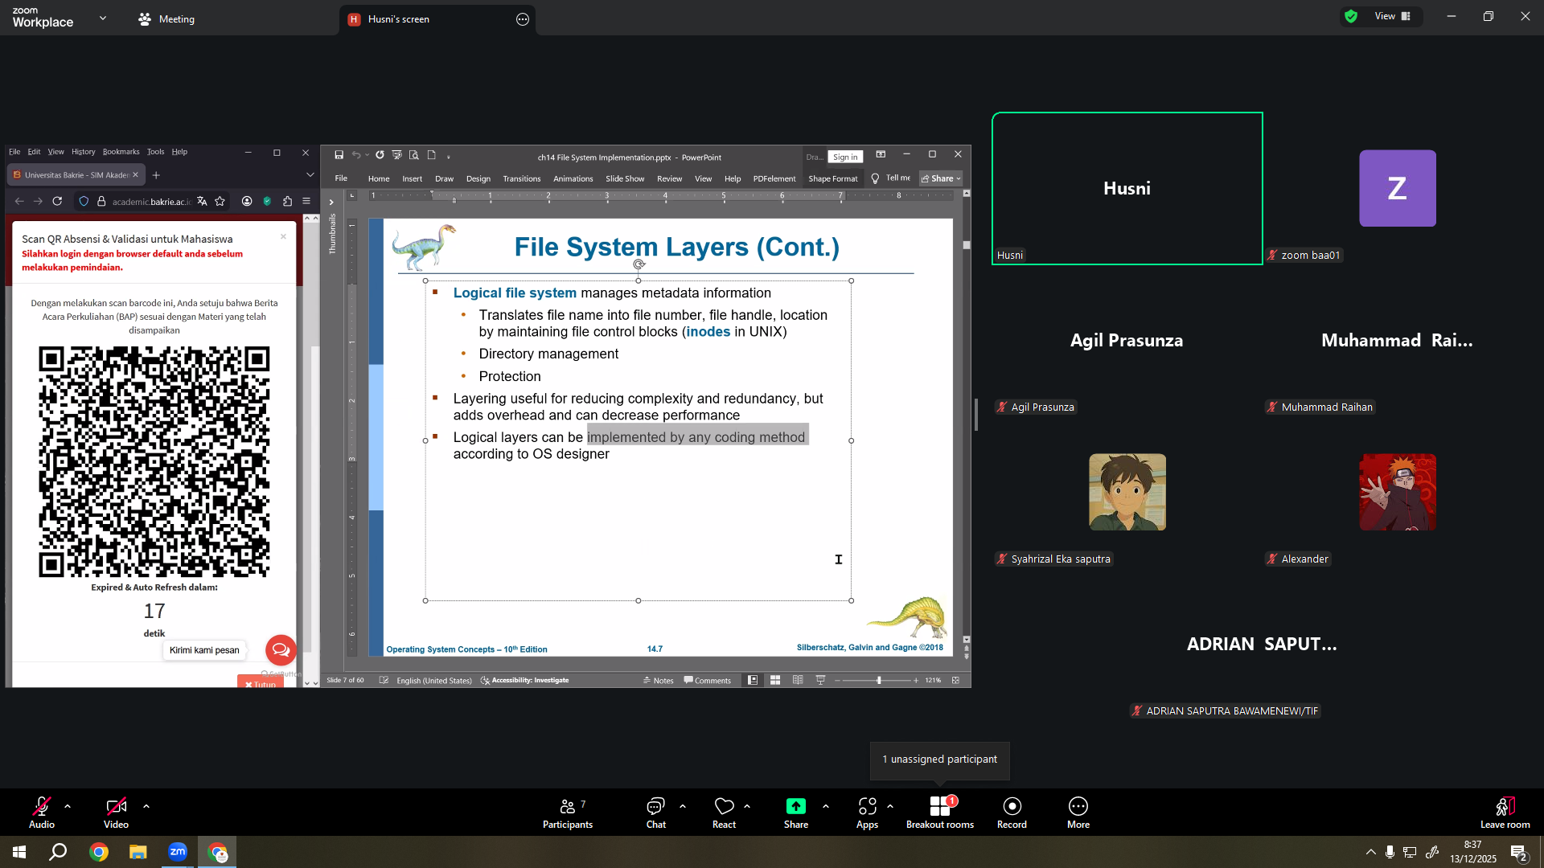
Task: Click the zoom out minus button
Action: [x=837, y=681]
